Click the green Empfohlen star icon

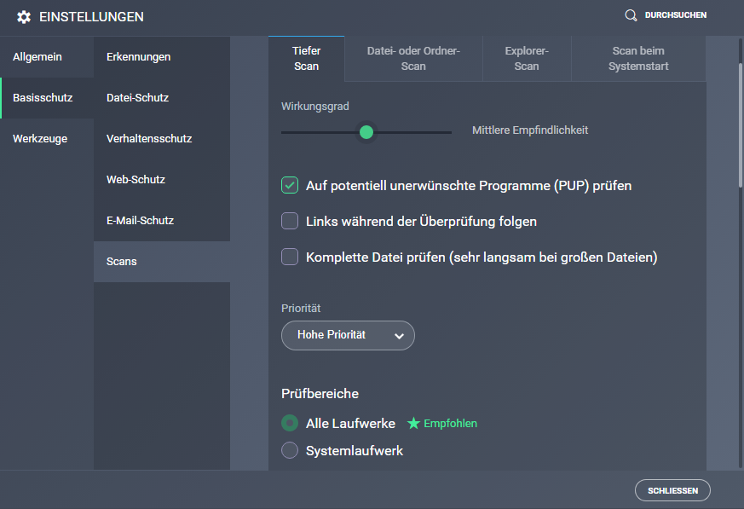pos(413,423)
